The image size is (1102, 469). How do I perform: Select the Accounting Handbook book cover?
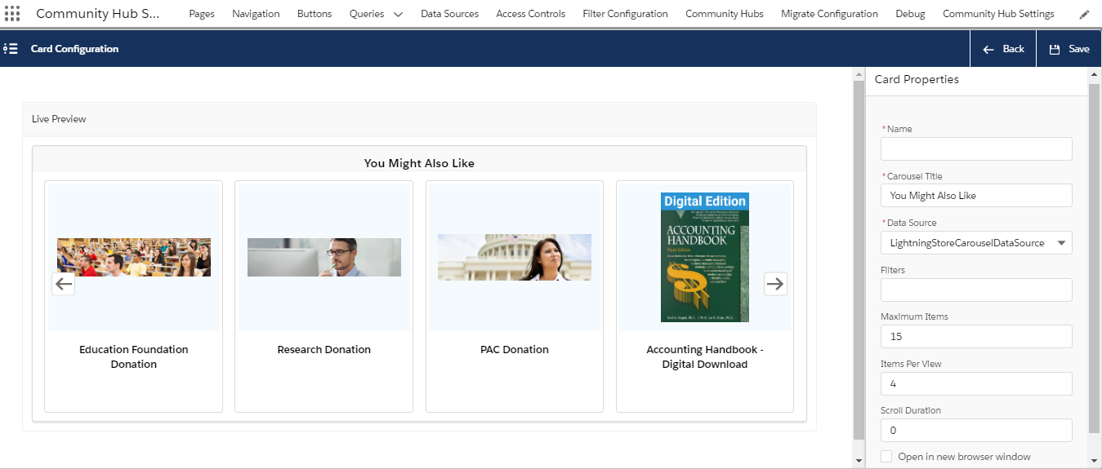click(704, 257)
